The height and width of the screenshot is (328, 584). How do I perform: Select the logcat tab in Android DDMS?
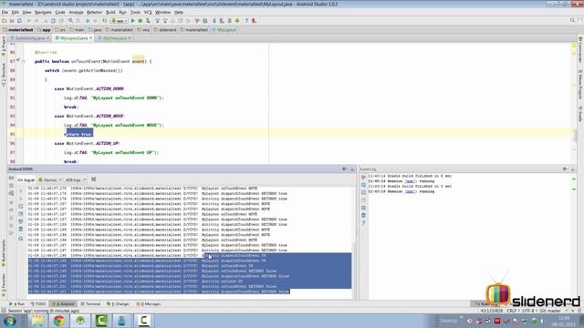point(26,180)
